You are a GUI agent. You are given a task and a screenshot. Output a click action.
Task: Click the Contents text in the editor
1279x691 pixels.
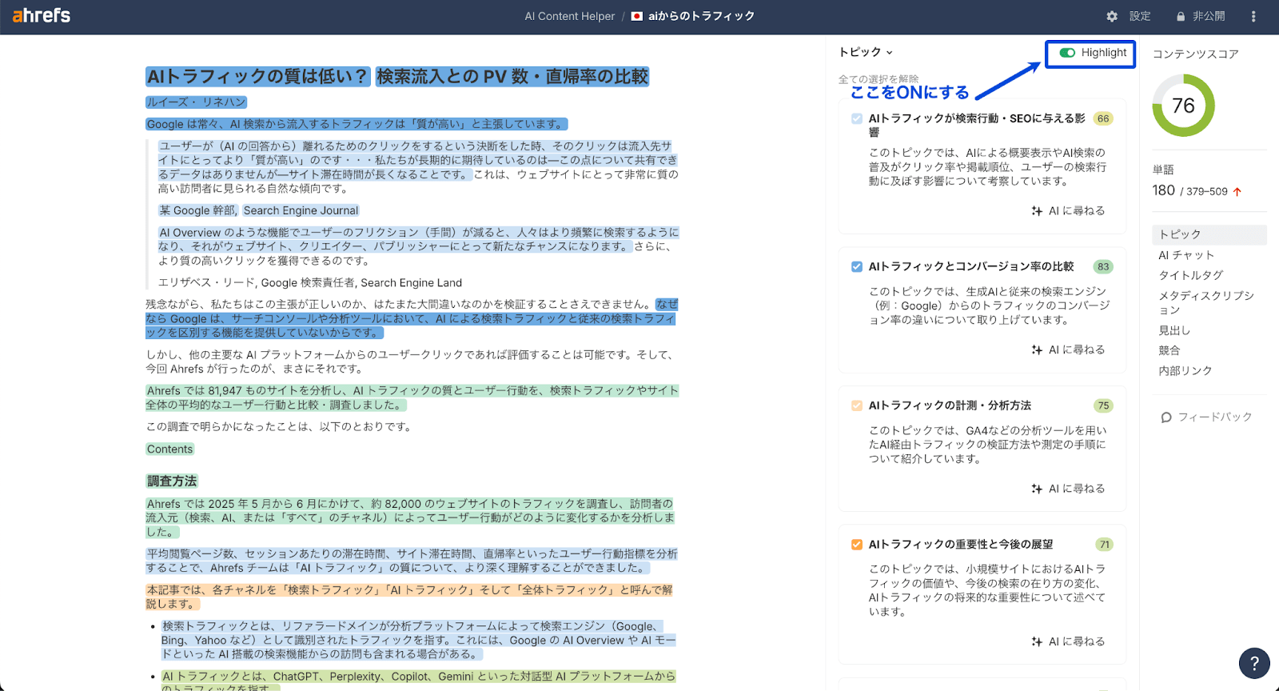coord(169,449)
